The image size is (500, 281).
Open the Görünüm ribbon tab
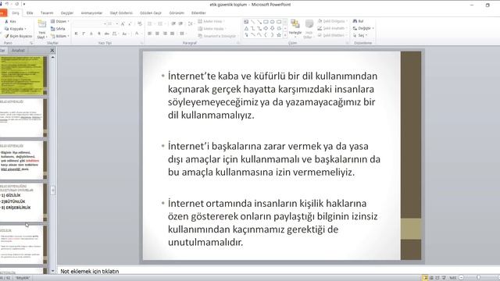pos(177,13)
